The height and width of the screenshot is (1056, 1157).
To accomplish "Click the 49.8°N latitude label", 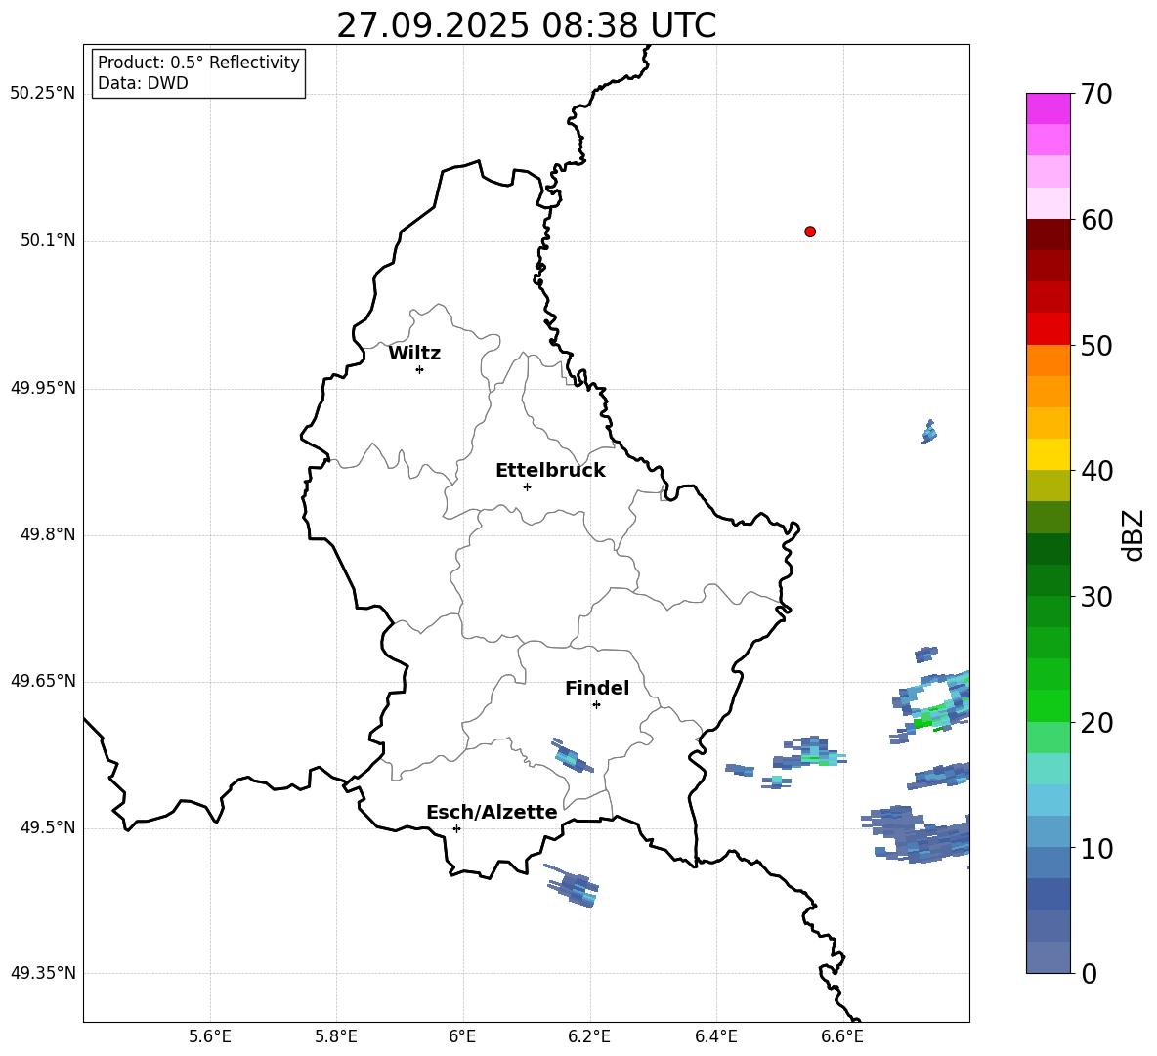I will tap(47, 534).
